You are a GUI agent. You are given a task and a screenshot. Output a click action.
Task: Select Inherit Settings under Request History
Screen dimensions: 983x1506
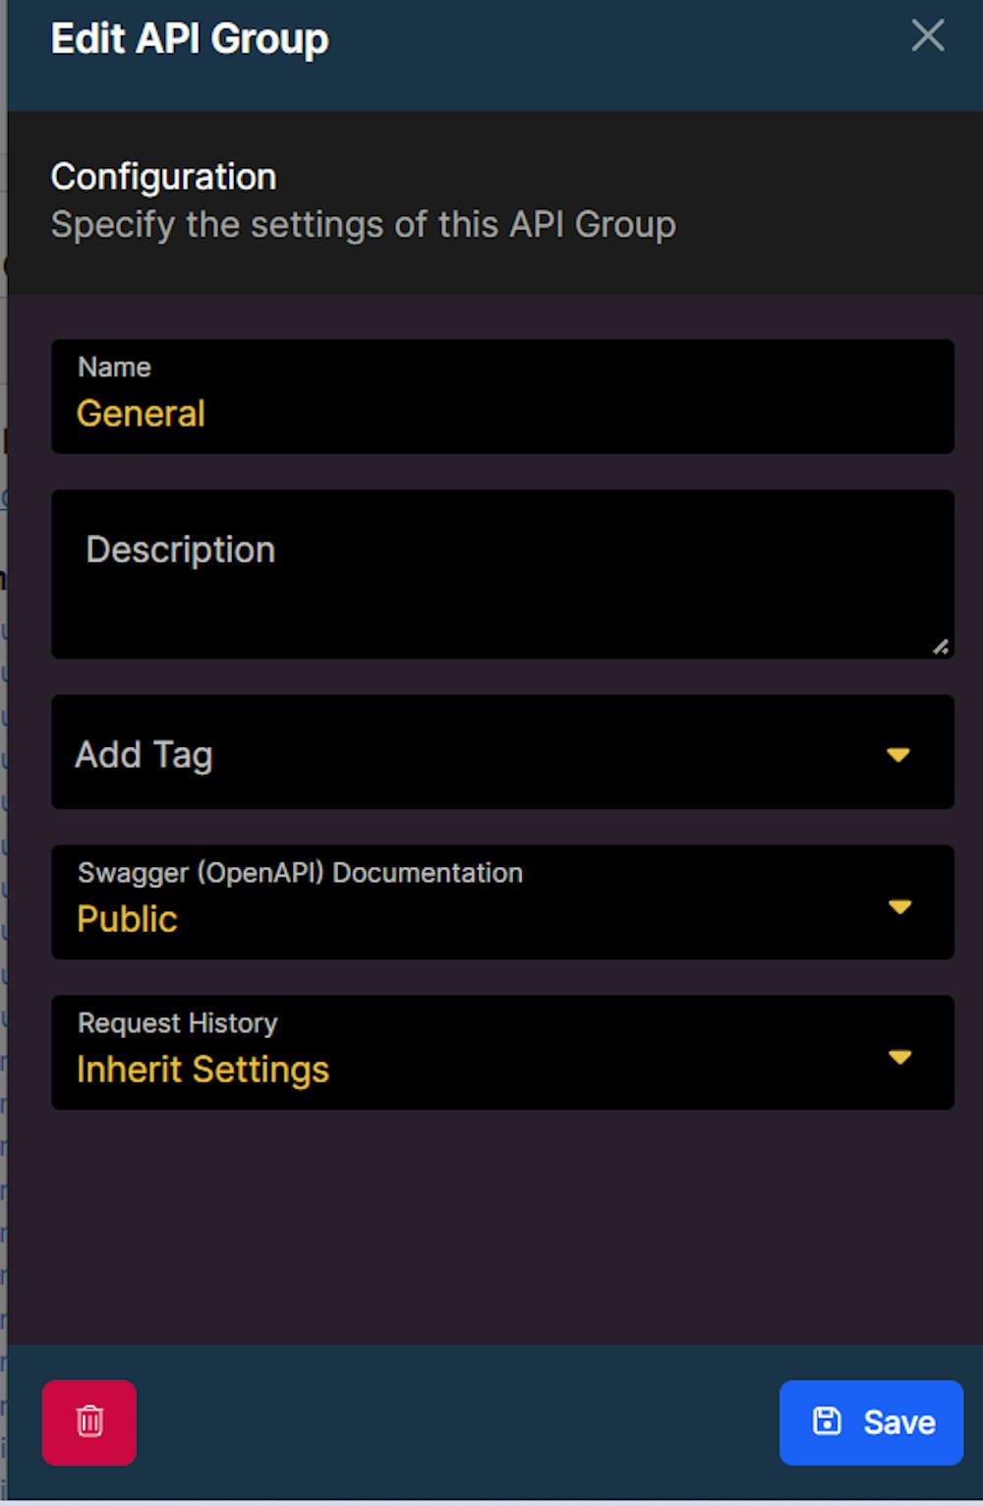[203, 1069]
